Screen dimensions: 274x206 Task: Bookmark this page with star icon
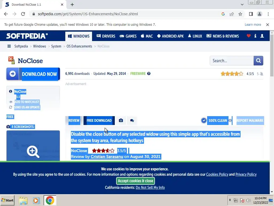pos(240,14)
